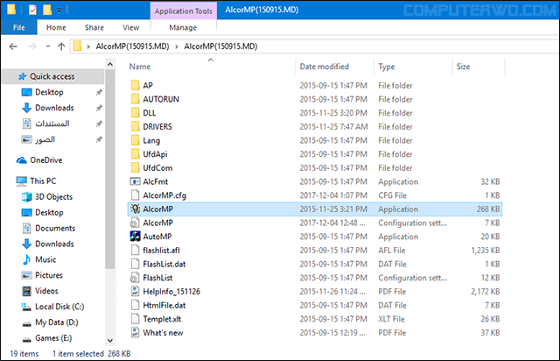Click the Forward navigation arrow

pos(32,46)
